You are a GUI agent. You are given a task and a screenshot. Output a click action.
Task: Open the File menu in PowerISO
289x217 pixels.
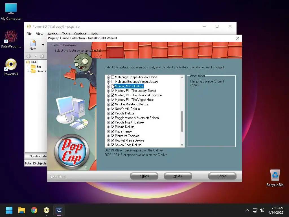[29, 34]
